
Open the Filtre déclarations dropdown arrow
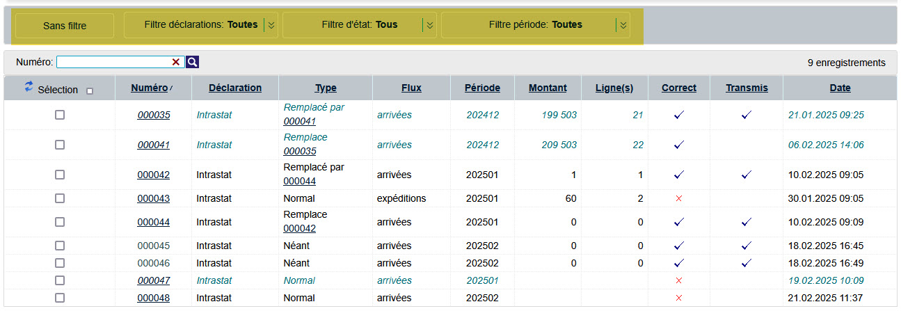(x=271, y=25)
